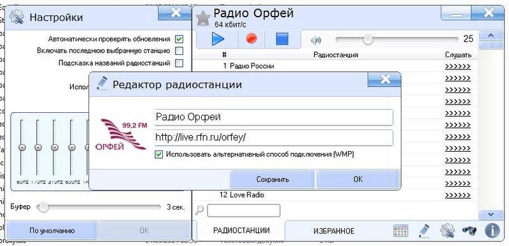Open the about info icon

[492, 231]
